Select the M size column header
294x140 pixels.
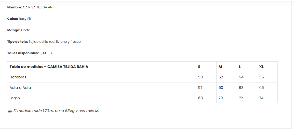tap(220, 67)
